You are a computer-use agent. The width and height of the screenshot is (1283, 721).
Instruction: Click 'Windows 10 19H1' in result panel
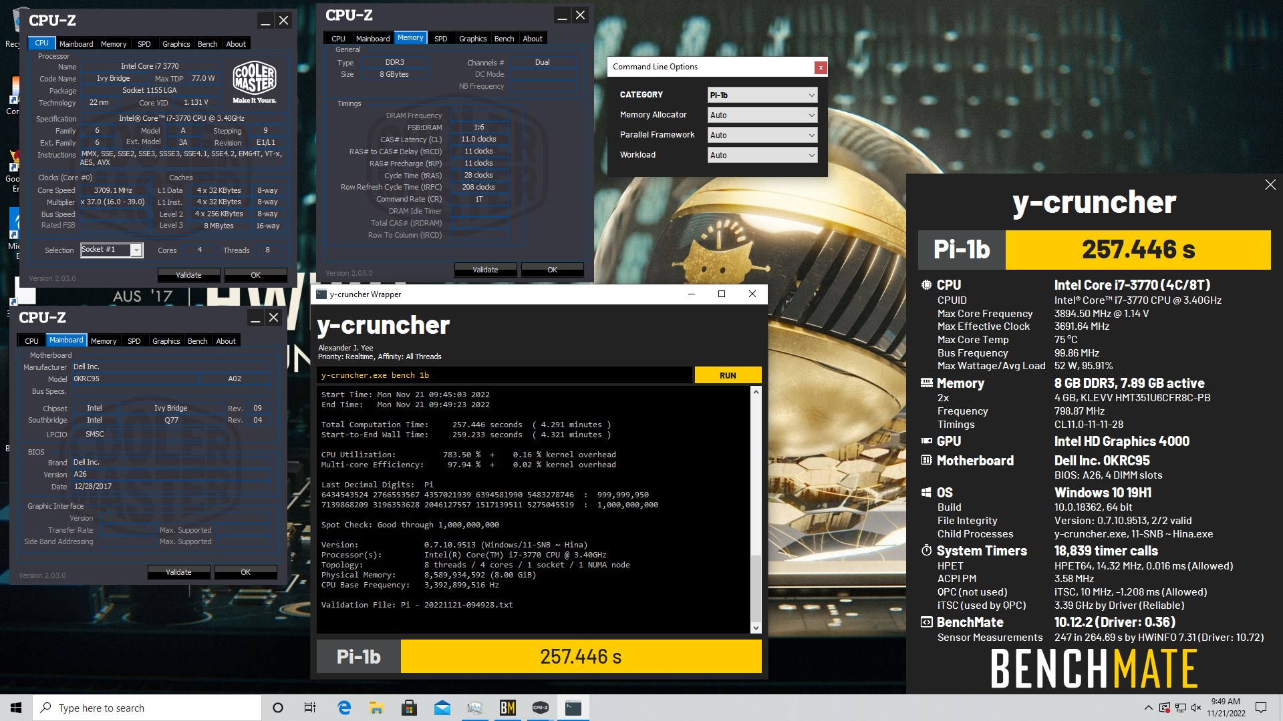(x=1103, y=493)
